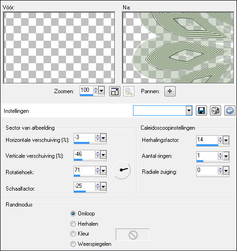Click the Pannen navigate cross icon
237x251 pixels.
pyautogui.click(x=170, y=91)
